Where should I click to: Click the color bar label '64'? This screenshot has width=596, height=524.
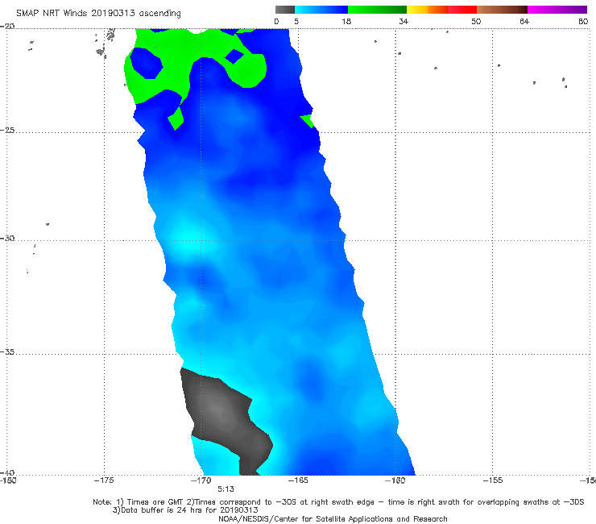[524, 21]
